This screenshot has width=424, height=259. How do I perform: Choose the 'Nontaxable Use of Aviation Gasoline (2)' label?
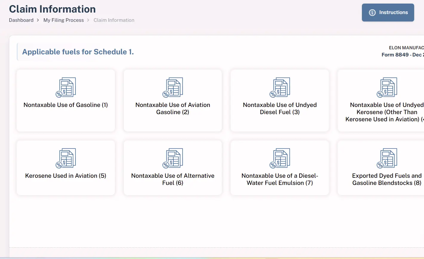click(173, 109)
